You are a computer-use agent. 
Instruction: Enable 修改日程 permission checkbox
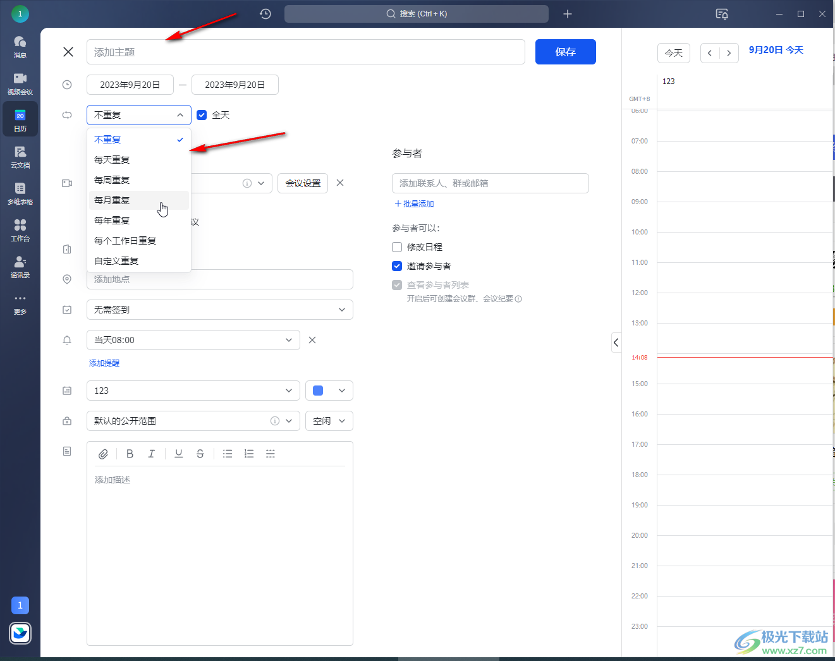[397, 247]
